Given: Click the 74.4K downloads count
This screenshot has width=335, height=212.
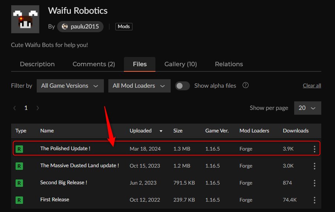Looking at the screenshot, I should (x=290, y=200).
